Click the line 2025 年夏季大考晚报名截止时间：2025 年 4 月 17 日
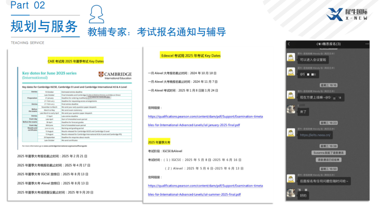The image size is (383, 207). [x=54, y=165]
